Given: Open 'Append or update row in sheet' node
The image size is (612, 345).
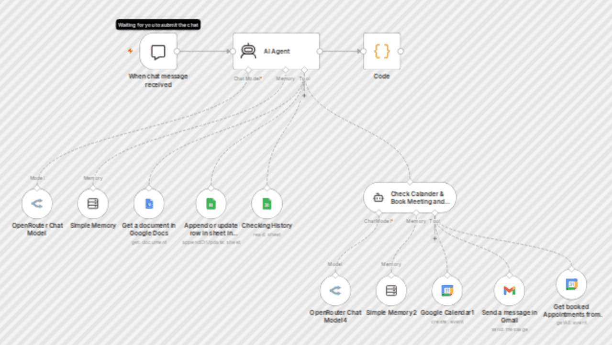Looking at the screenshot, I should [x=211, y=203].
